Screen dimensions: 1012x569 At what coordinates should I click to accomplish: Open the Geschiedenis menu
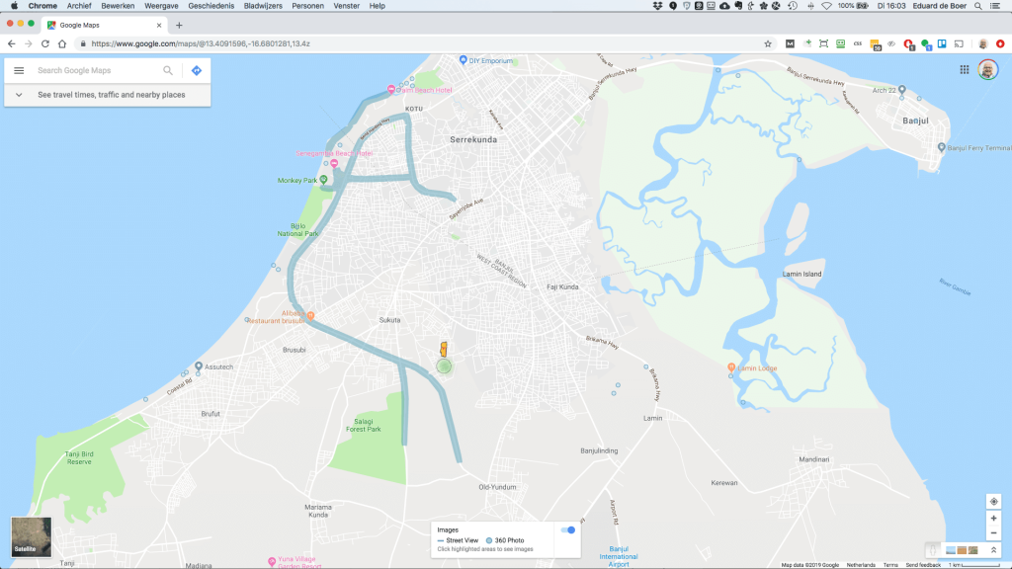click(211, 6)
